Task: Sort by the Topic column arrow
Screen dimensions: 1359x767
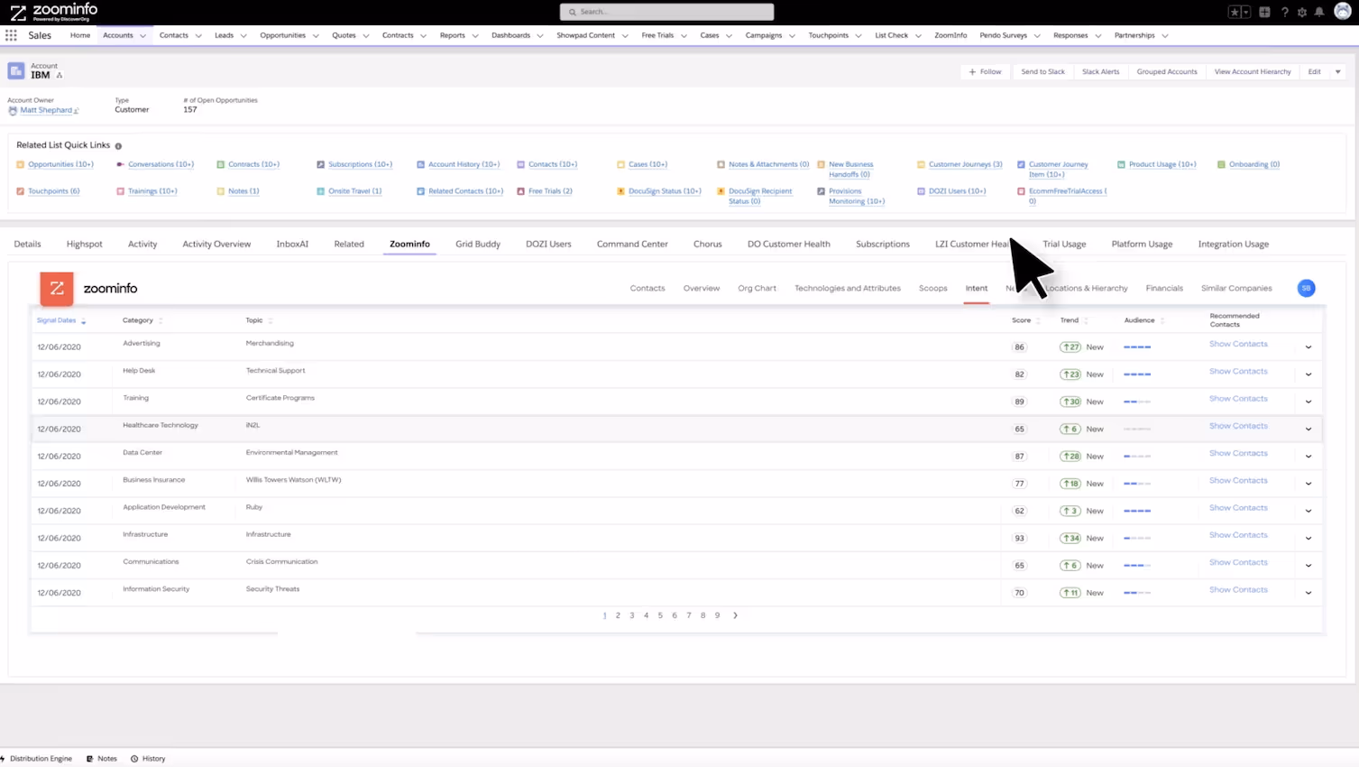Action: (271, 320)
